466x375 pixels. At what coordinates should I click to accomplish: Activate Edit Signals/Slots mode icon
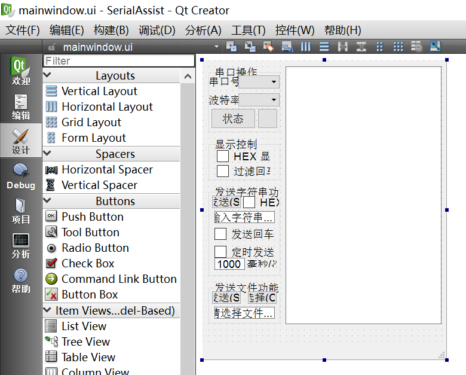250,47
